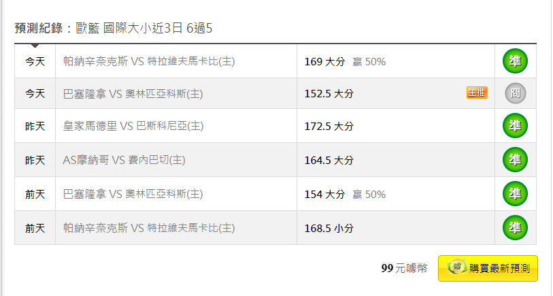Click the small triangle marker under header line

pos(35,46)
